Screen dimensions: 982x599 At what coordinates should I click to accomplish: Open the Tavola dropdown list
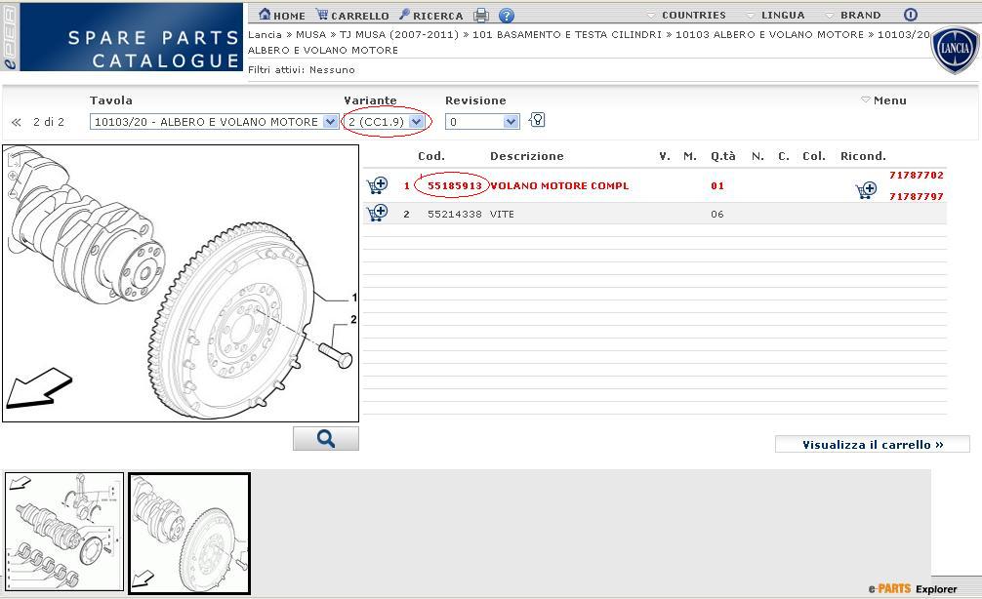pyautogui.click(x=330, y=122)
